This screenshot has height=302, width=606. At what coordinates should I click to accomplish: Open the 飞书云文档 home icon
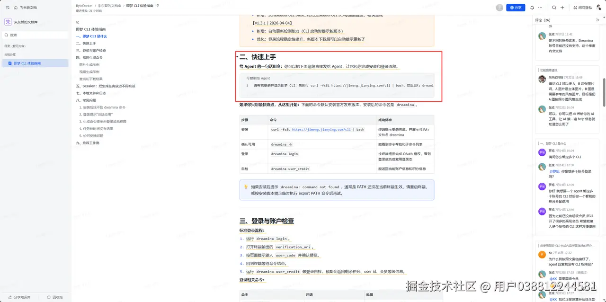click(x=16, y=8)
